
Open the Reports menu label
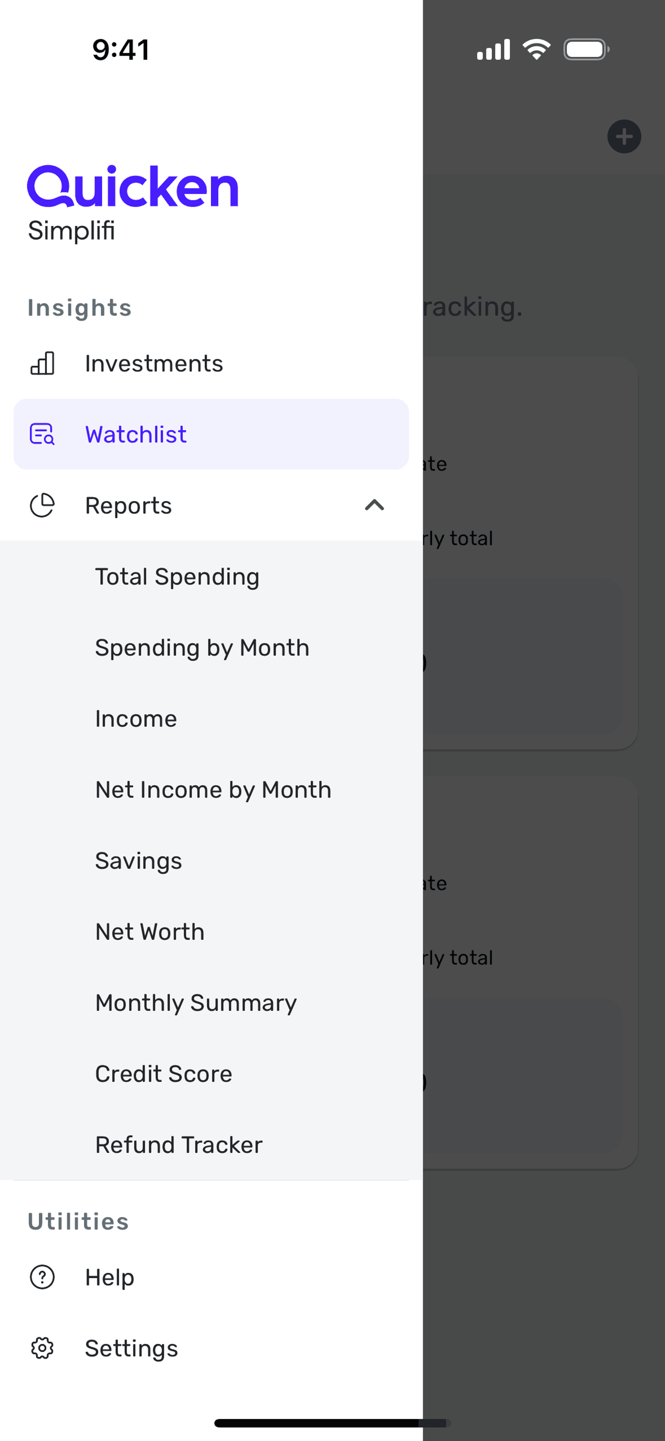coord(128,506)
